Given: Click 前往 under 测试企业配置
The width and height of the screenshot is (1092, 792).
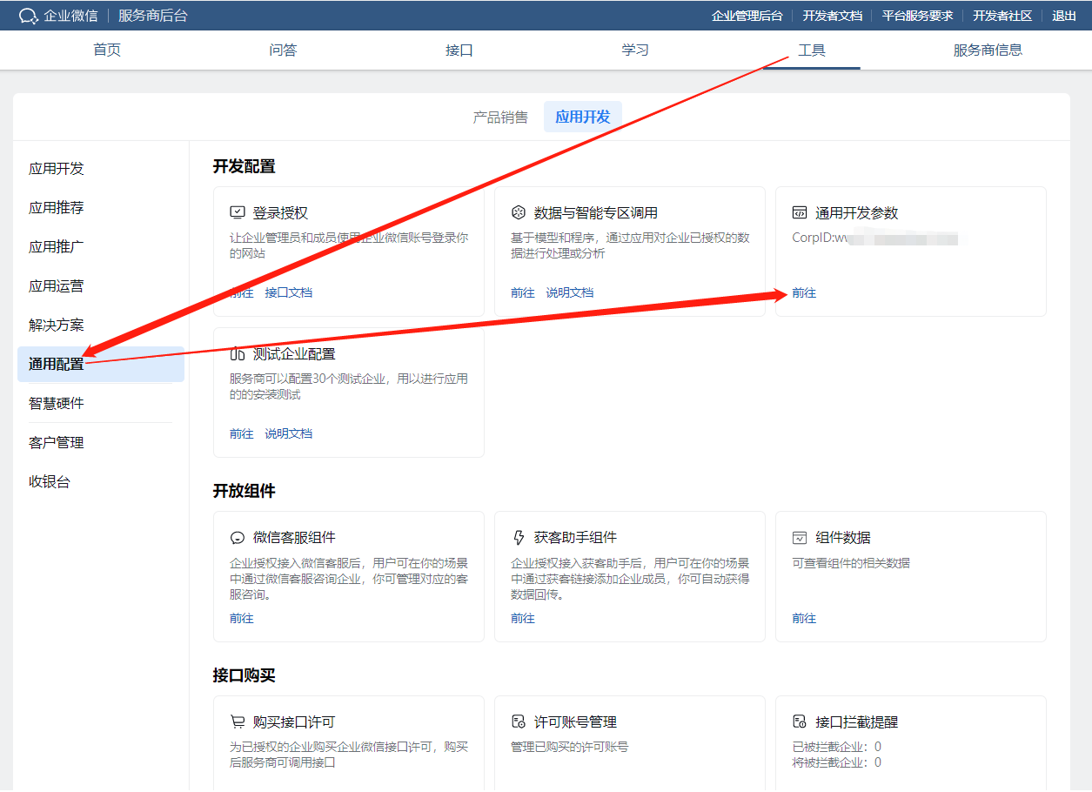Looking at the screenshot, I should pos(242,433).
